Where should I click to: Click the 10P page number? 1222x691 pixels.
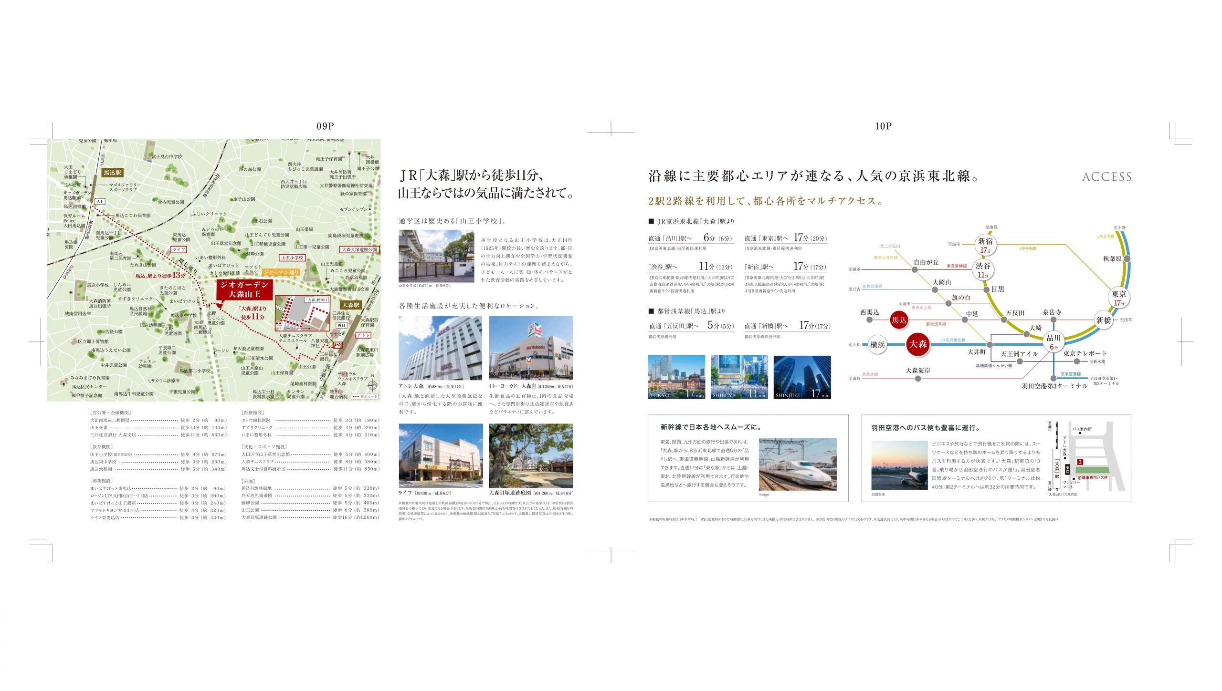[883, 126]
